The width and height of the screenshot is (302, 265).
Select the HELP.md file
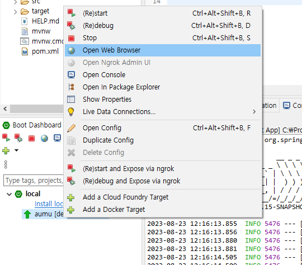coord(45,21)
